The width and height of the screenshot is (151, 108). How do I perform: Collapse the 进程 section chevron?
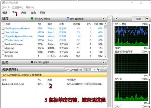pos(103,19)
